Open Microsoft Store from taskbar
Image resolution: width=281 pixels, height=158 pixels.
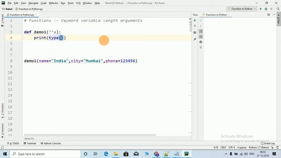[x=126, y=154]
